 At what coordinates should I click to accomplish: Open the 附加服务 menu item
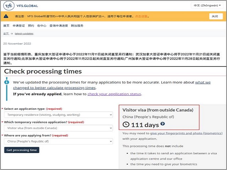coord(77,26)
